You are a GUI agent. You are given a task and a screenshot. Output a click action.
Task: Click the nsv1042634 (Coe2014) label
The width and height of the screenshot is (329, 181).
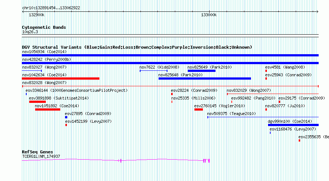pyautogui.click(x=44, y=75)
